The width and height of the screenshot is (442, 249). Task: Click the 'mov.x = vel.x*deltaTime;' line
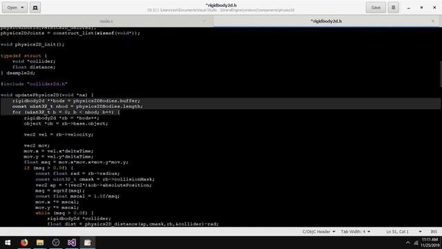click(x=58, y=151)
